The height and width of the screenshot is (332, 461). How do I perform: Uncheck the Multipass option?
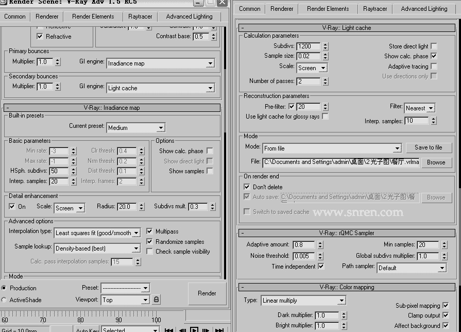149,231
